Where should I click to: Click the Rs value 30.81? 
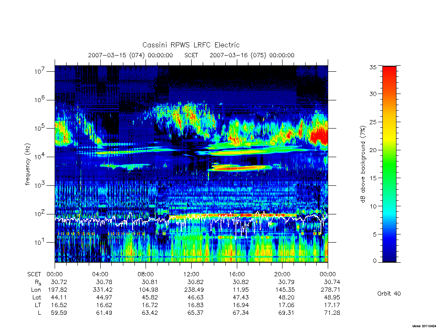pos(150,282)
